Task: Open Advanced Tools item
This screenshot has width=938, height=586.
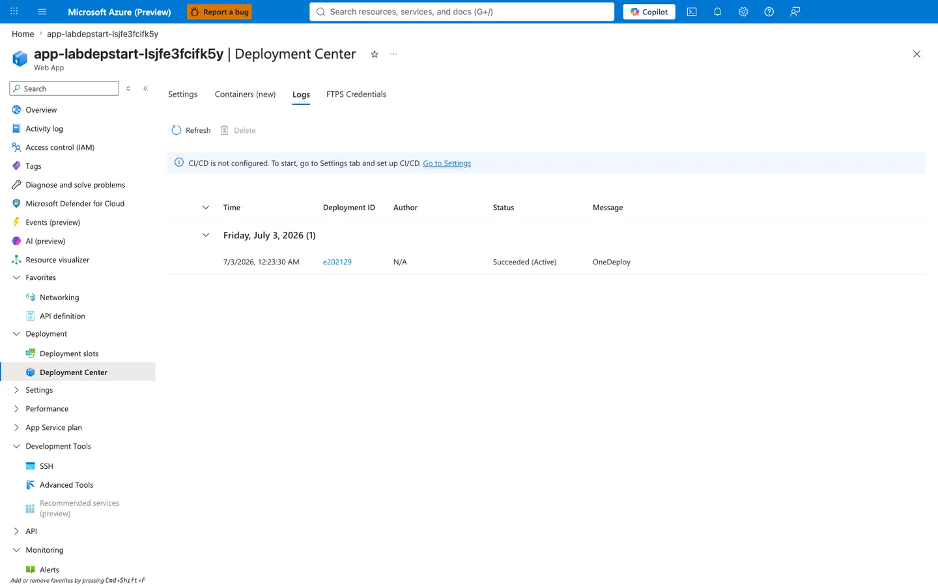Action: coord(66,485)
